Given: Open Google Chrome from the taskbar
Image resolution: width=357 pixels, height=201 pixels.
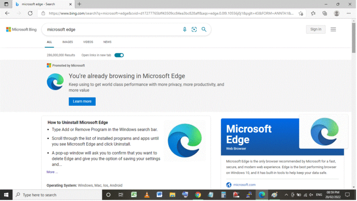Looking at the screenshot, I should [x=198, y=195].
